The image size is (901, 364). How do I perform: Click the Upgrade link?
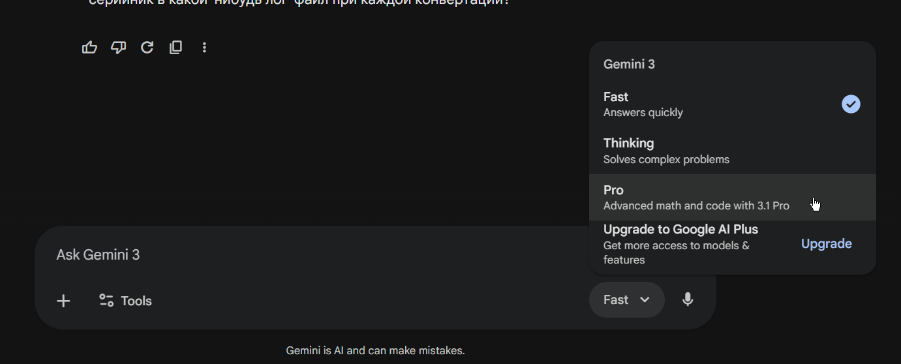pyautogui.click(x=826, y=244)
